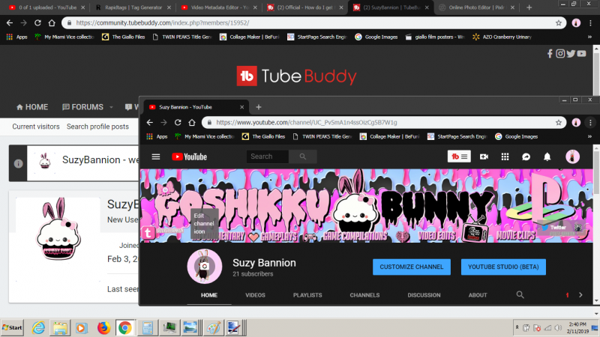The height and width of the screenshot is (337, 600).
Task: Click the TubeBuddy extension button on YouTube
Action: [x=459, y=157]
